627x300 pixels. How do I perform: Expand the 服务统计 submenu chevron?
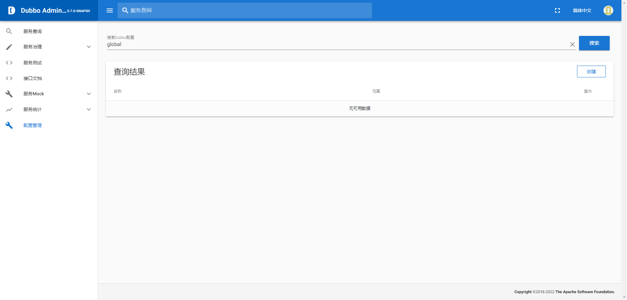[89, 110]
